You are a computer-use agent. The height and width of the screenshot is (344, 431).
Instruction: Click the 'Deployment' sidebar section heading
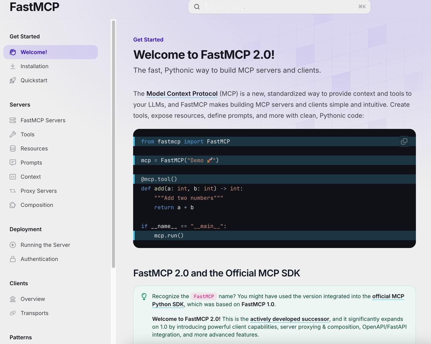pyautogui.click(x=26, y=229)
